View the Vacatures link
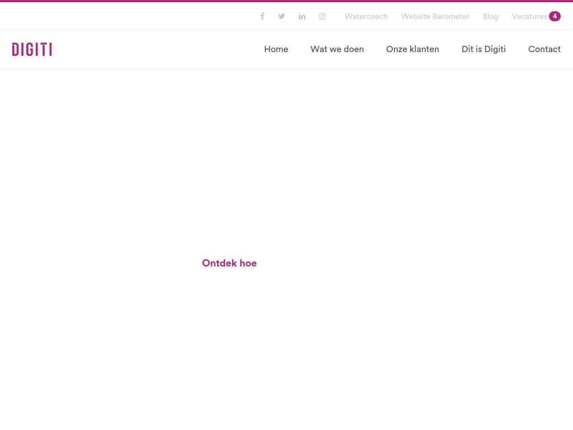This screenshot has width=573, height=430. click(529, 16)
